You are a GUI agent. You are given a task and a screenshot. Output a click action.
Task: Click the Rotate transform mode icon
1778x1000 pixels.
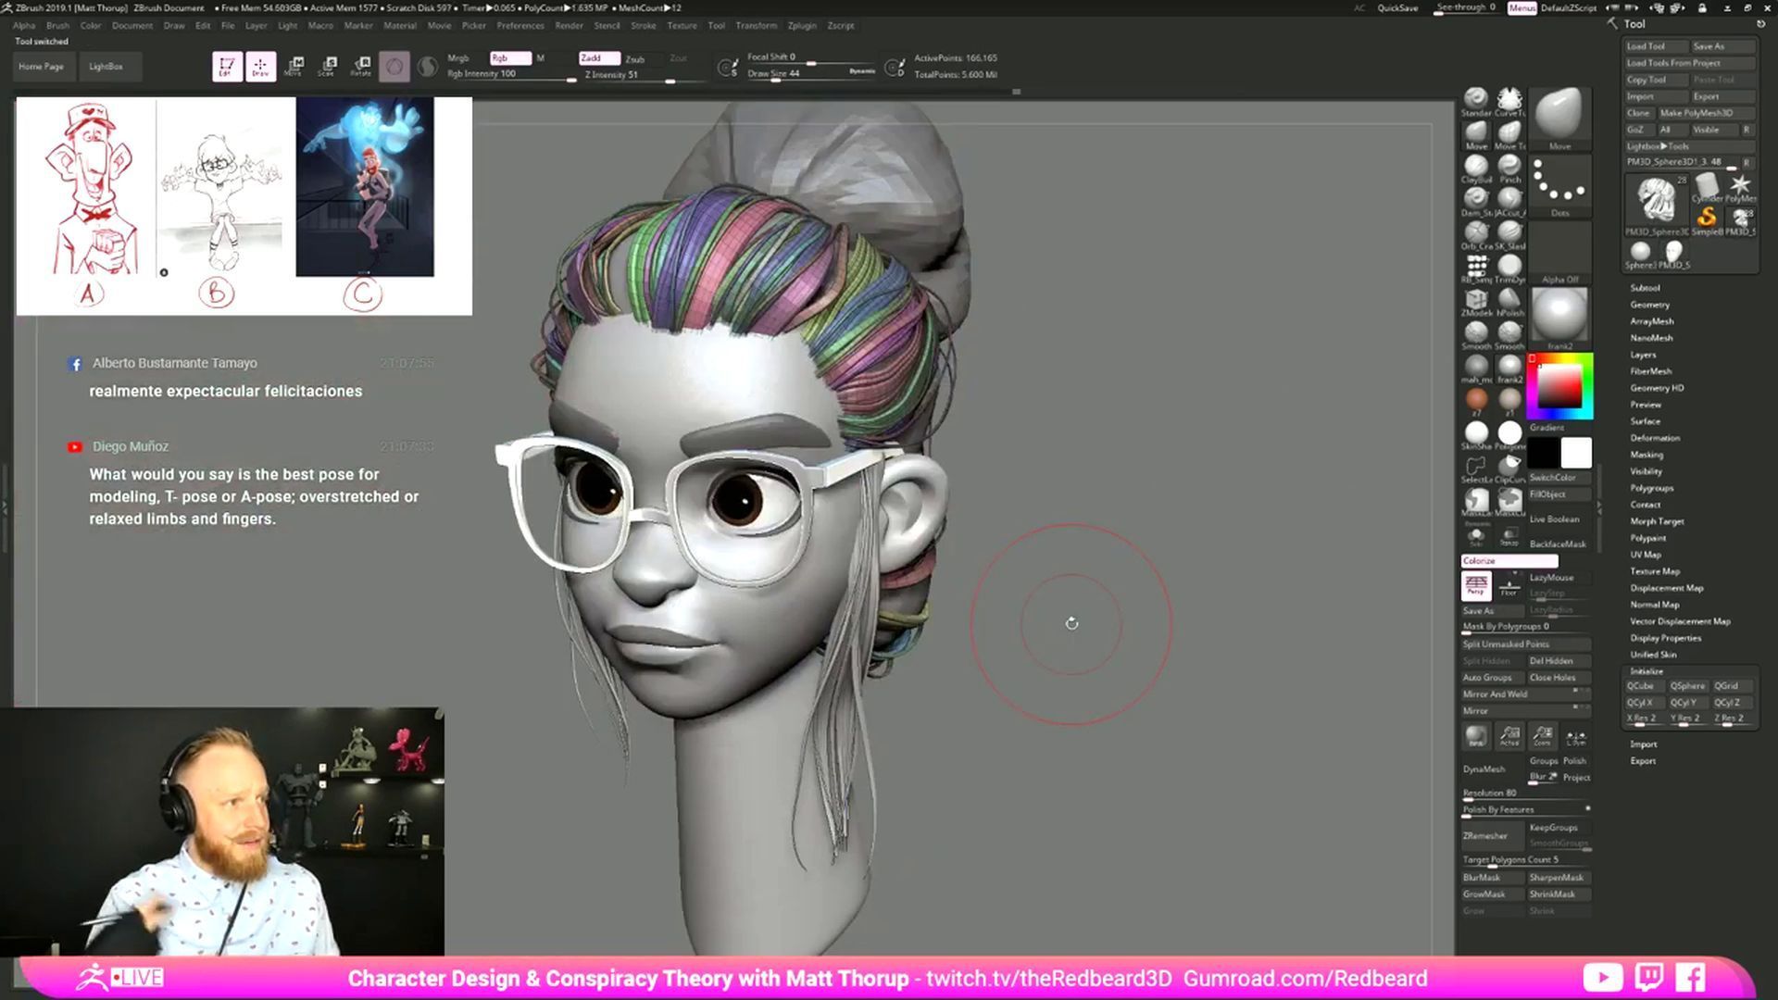pyautogui.click(x=361, y=66)
